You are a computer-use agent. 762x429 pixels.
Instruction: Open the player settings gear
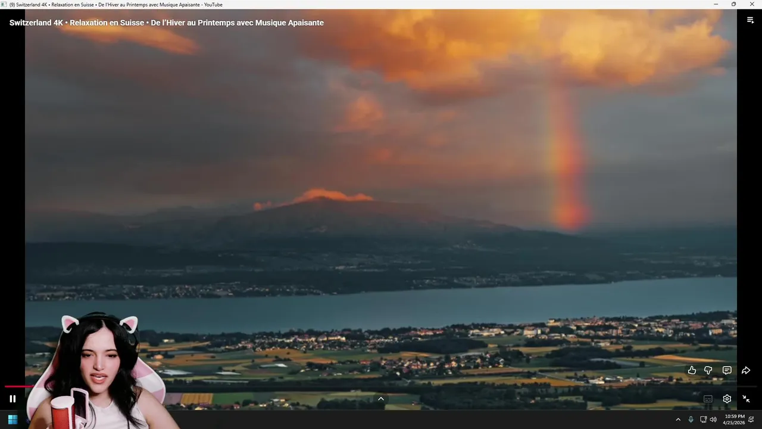[x=727, y=399]
